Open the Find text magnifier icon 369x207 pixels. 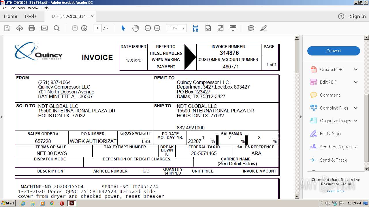click(57, 28)
